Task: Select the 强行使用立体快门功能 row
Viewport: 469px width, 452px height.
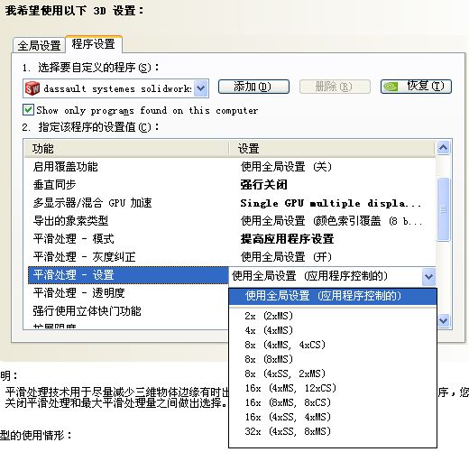Action: (x=126, y=311)
